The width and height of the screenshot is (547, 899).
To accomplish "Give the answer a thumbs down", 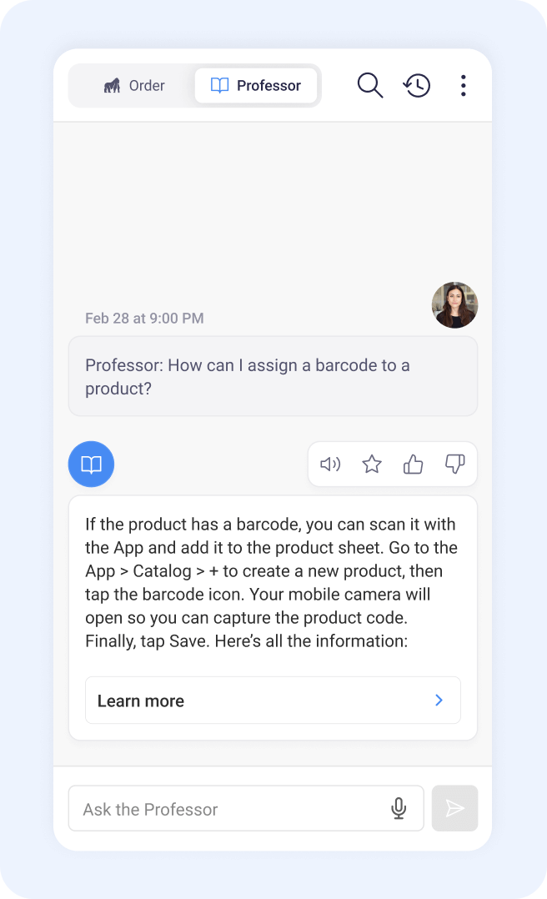I will point(454,464).
